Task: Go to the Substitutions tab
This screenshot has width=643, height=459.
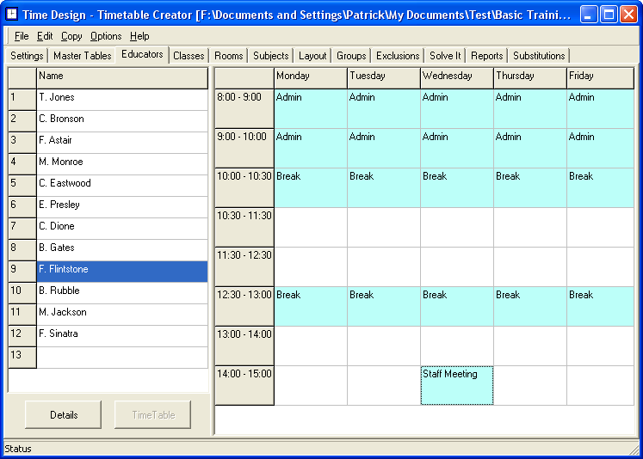Action: [x=539, y=56]
